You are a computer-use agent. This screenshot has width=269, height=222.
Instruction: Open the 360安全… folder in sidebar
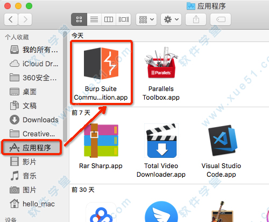coord(33,78)
